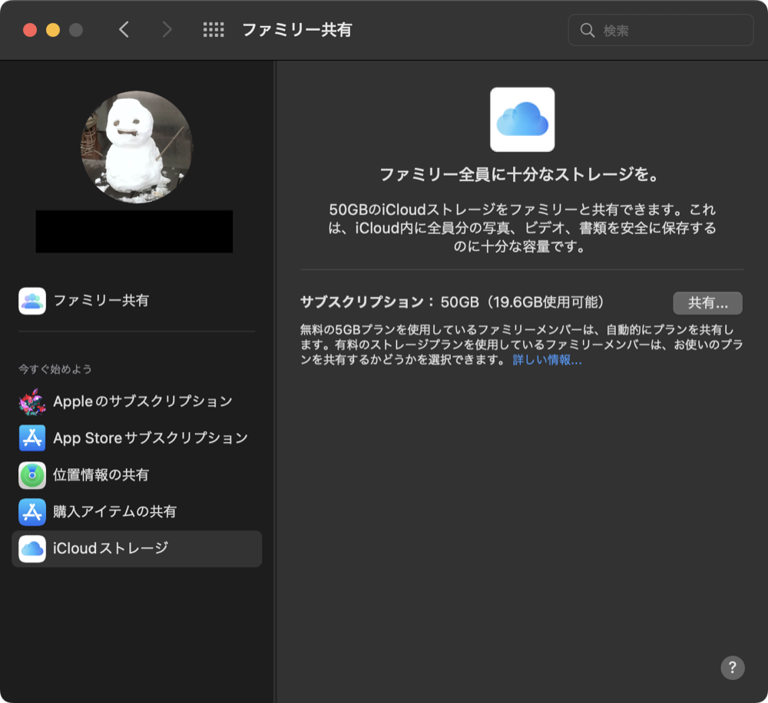Show all preferences grid icon
Viewport: 768px width, 703px height.
click(214, 30)
